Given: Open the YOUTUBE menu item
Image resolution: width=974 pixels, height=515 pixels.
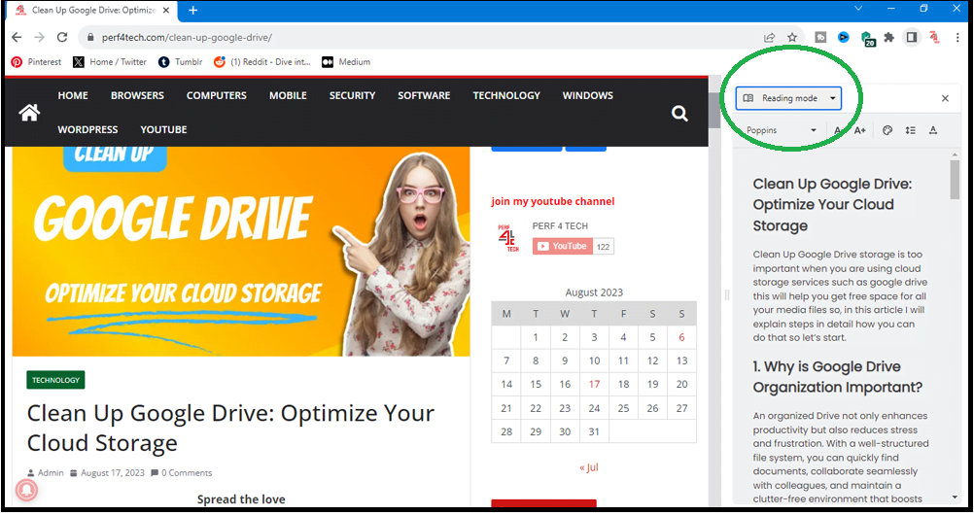Looking at the screenshot, I should point(163,130).
